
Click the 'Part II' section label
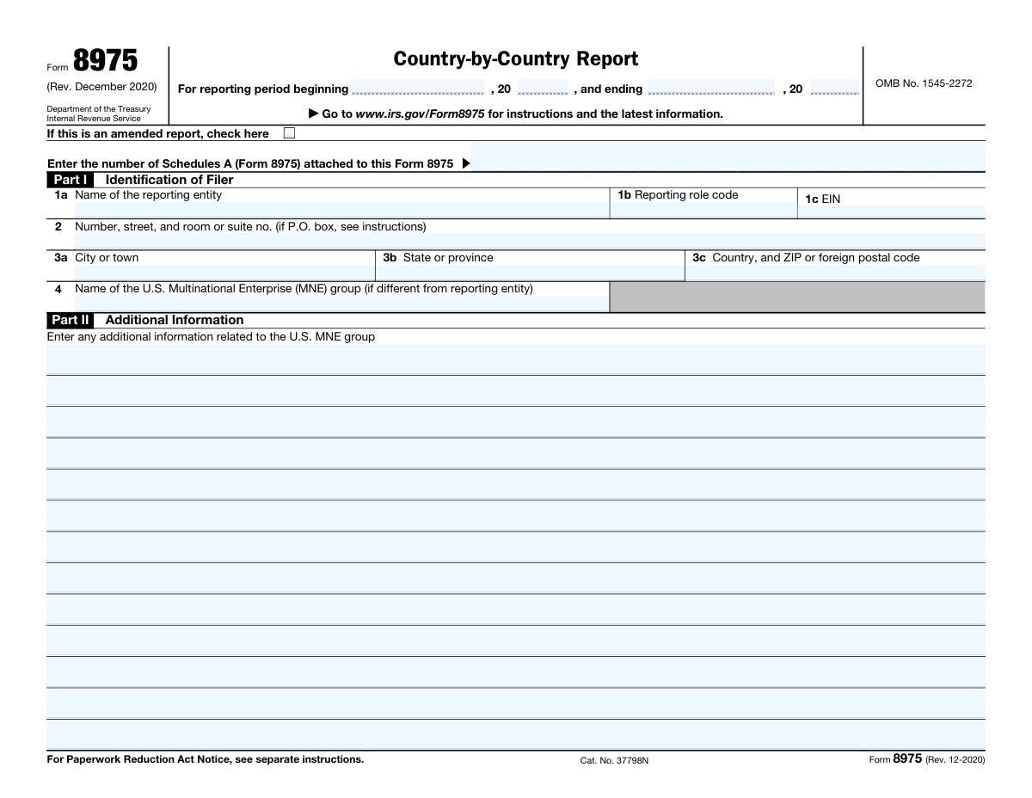point(71,320)
